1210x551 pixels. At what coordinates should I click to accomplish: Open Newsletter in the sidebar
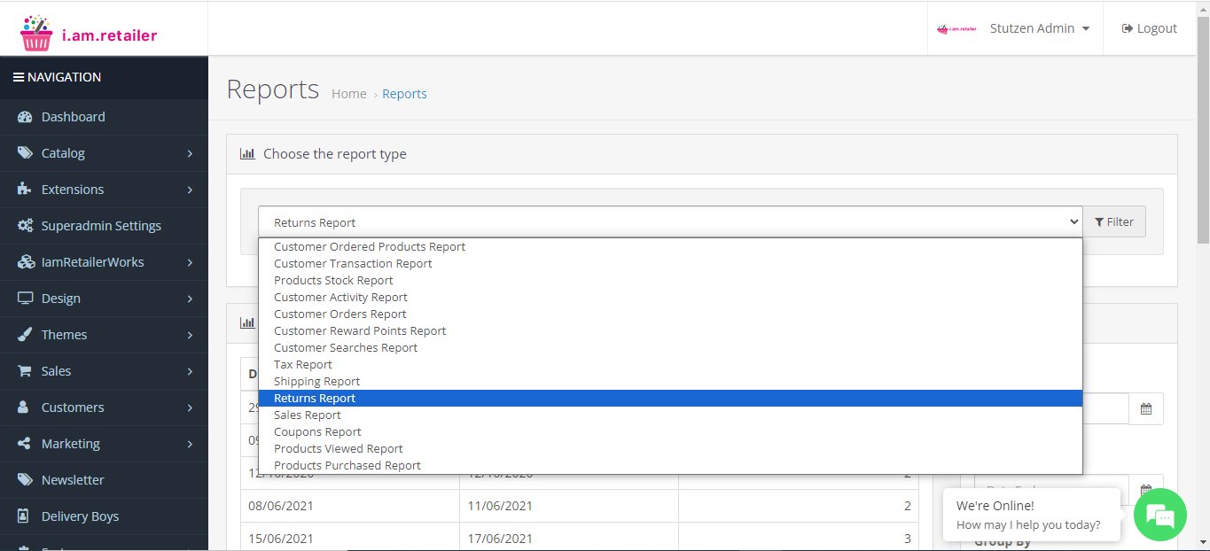tap(104, 480)
